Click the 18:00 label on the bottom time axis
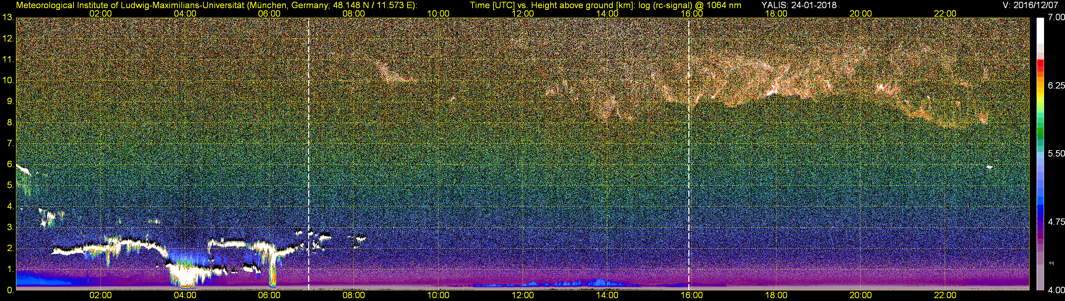Image resolution: width=1065 pixels, height=301 pixels. (776, 295)
